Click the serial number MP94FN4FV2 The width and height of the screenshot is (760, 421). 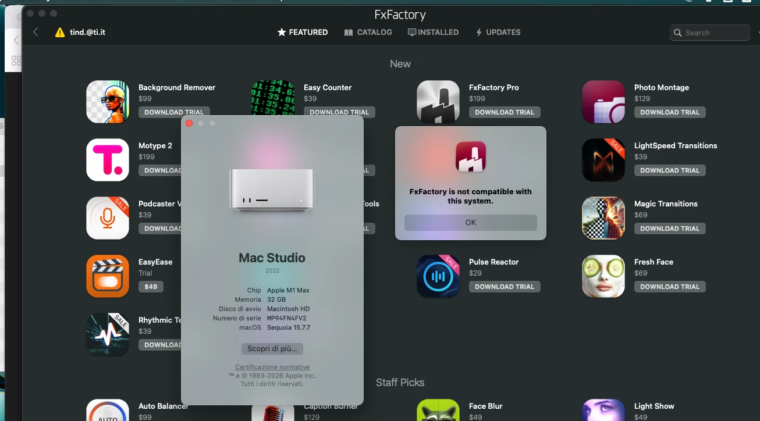(287, 318)
